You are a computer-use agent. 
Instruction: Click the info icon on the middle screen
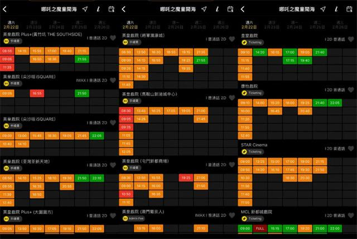tap(217, 9)
